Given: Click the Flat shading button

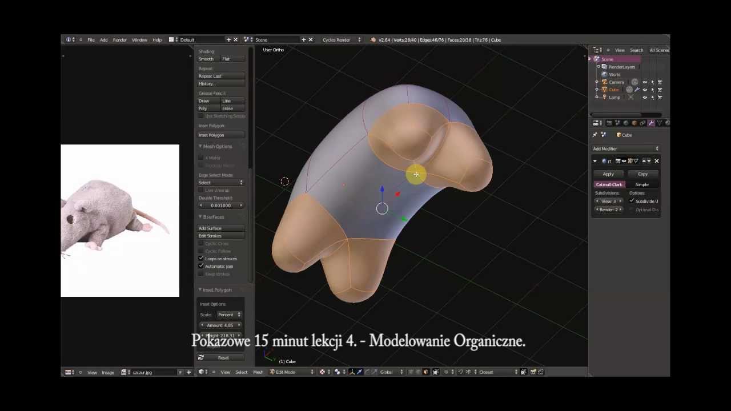Looking at the screenshot, I should click(233, 59).
